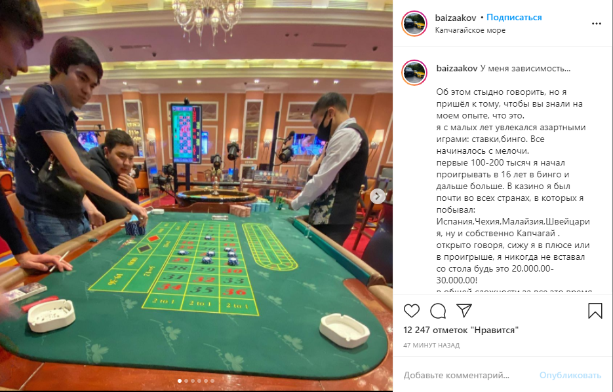Click the baizaakov avatar in the post header
This screenshot has width=613, height=392.
414,24
